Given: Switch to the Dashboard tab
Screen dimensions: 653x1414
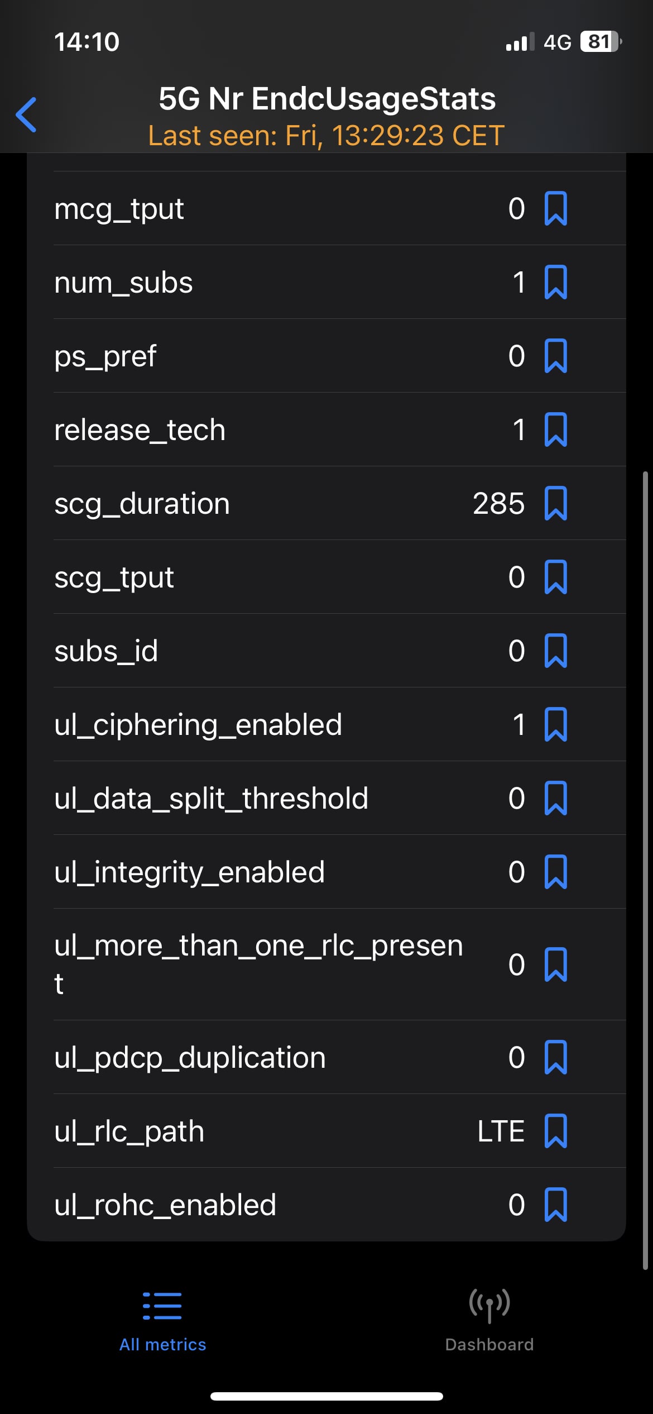Looking at the screenshot, I should pos(489,1321).
